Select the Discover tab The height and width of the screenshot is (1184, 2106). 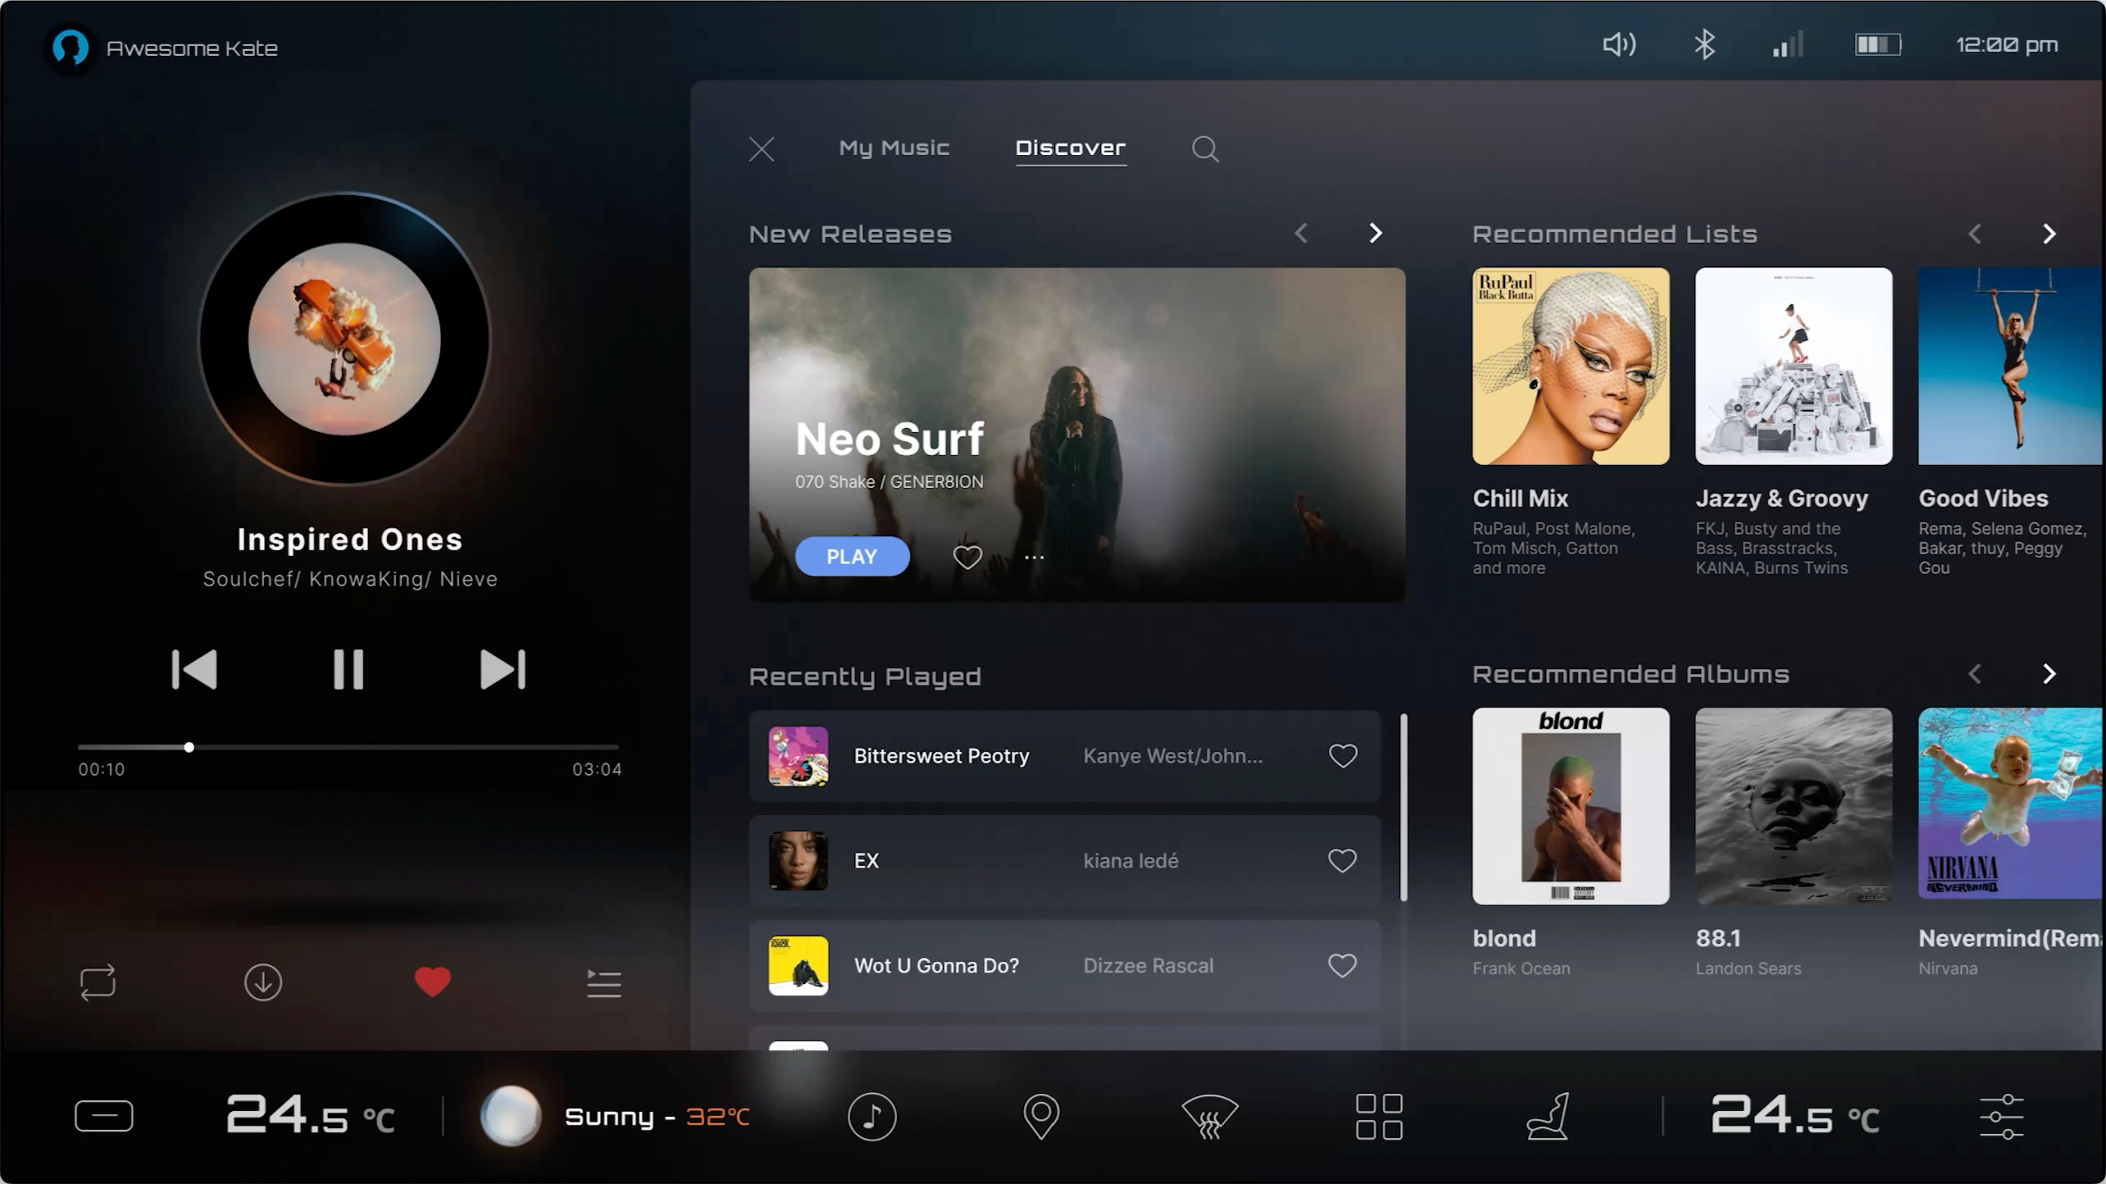[x=1070, y=148]
